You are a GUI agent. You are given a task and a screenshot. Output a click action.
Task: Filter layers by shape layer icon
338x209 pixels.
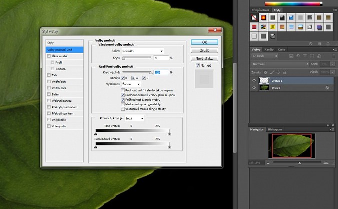pos(312,56)
